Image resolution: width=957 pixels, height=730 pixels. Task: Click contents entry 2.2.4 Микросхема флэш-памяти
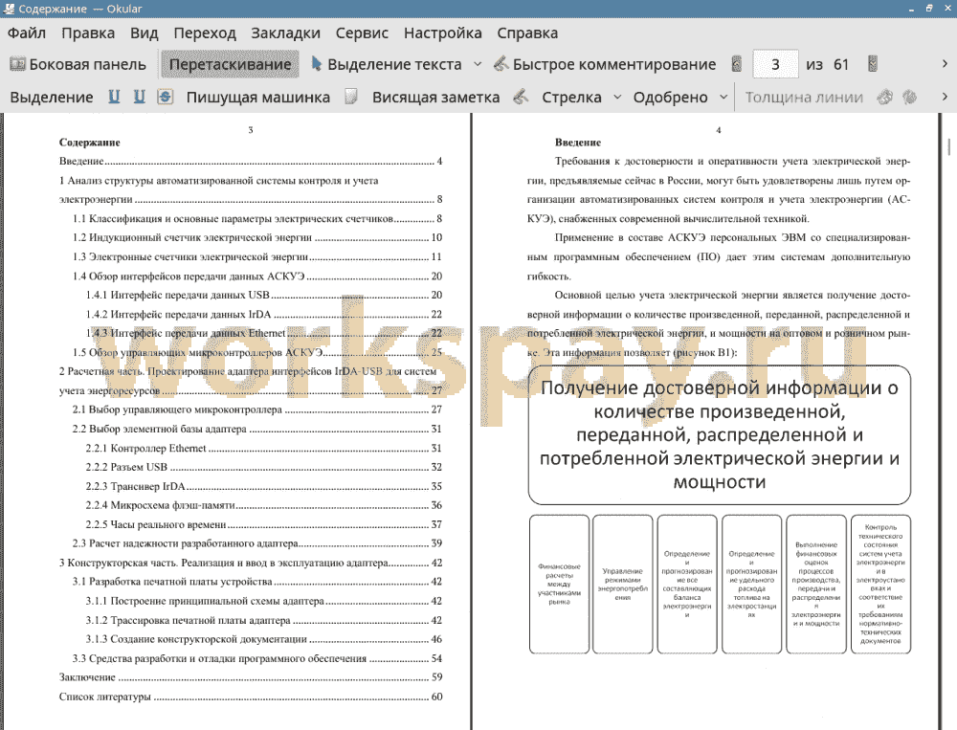(264, 505)
